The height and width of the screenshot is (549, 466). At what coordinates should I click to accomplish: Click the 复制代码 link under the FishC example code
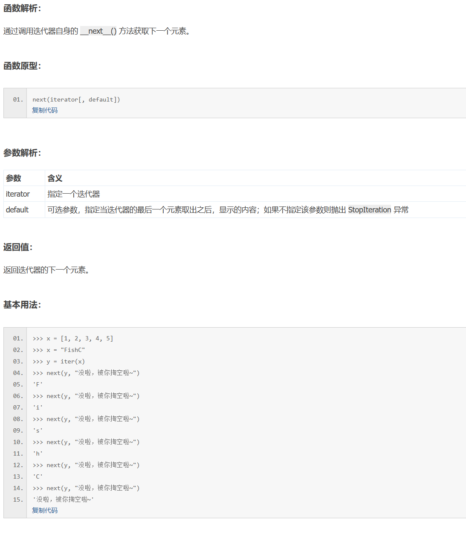tap(45, 510)
